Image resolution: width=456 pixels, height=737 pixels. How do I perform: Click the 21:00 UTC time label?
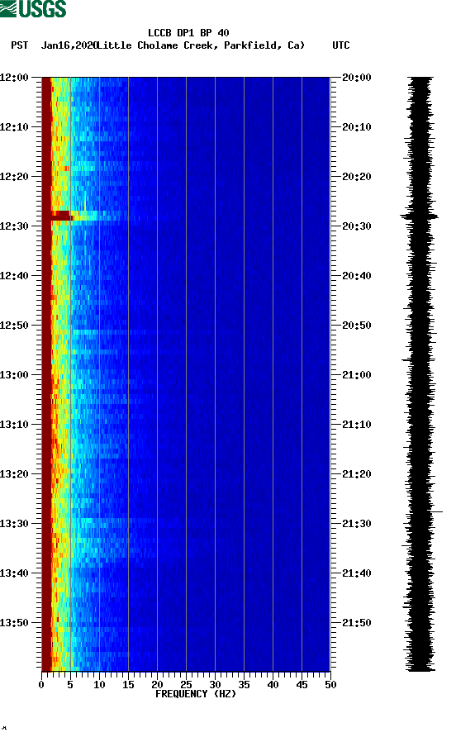pyautogui.click(x=357, y=374)
